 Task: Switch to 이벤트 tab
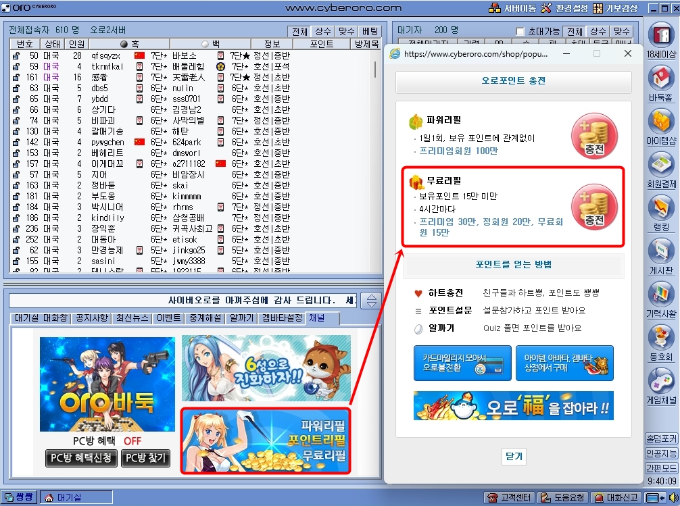(x=169, y=318)
